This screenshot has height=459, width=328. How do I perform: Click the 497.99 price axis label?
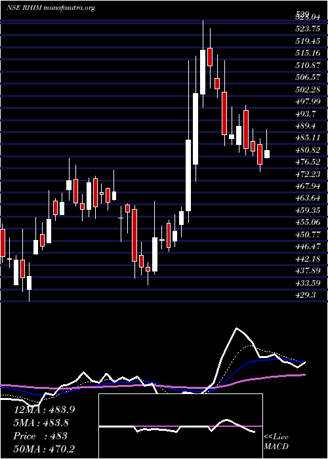[x=307, y=101]
